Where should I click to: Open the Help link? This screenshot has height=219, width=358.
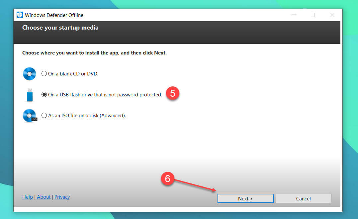28,197
